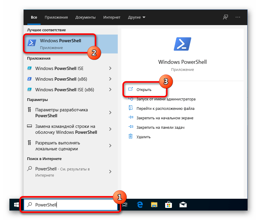Screen dimensions: 257x220
Task: Click the Task View taskbar icon
Action: 125,204
